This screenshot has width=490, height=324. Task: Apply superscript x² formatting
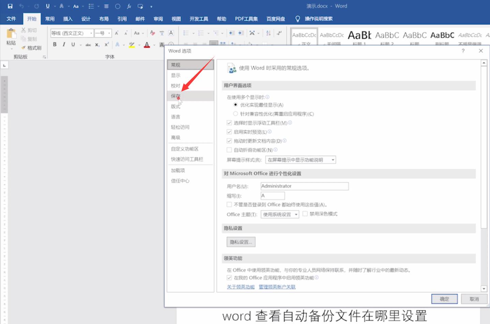point(107,44)
